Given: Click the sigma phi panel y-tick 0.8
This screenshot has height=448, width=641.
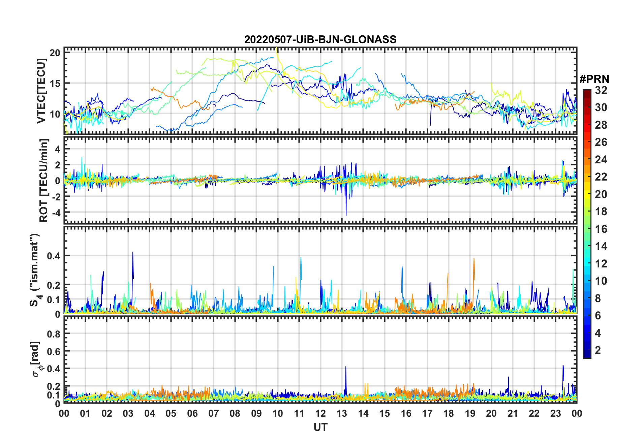Looking at the screenshot, I should [54, 334].
